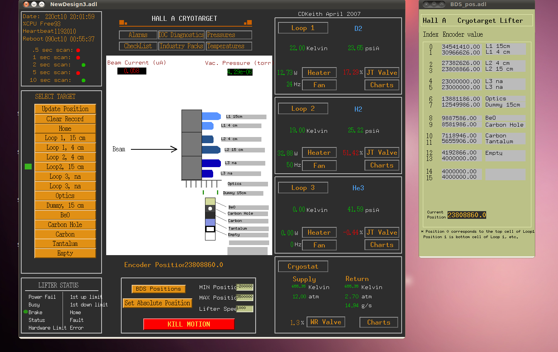
Task: Click the Vac. Pressure value 4.29e-06
Action: click(x=240, y=72)
